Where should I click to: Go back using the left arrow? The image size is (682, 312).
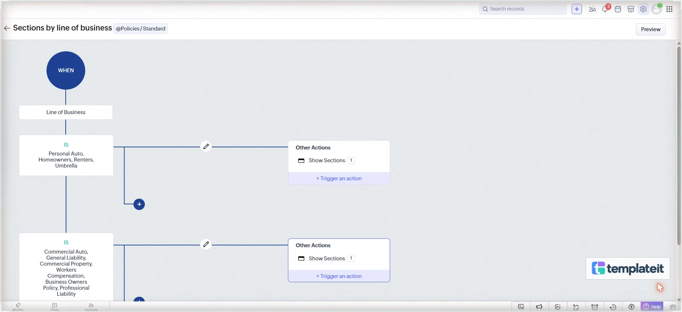[7, 28]
